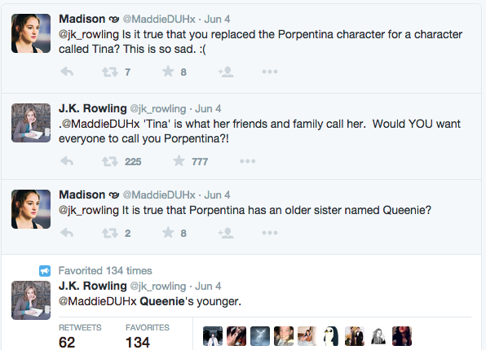Open more options on Rowling's Tina tweet
486x350 pixels.
(247, 161)
